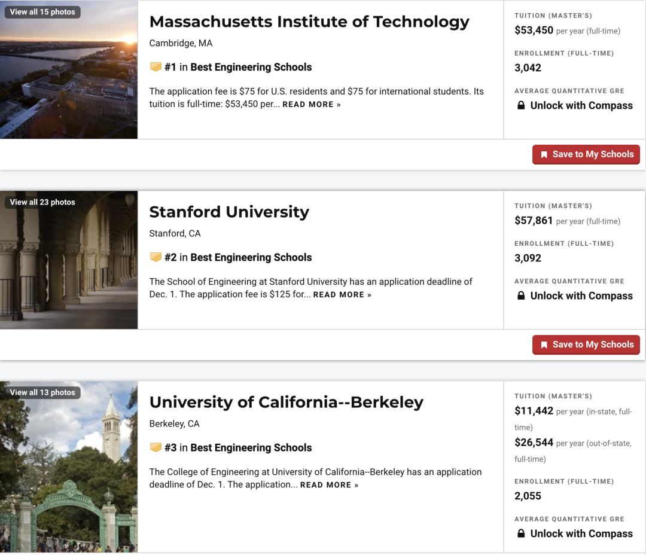Screen dimensions: 646x555
Task: Open University of California--Berkeley title link
Action: [287, 402]
